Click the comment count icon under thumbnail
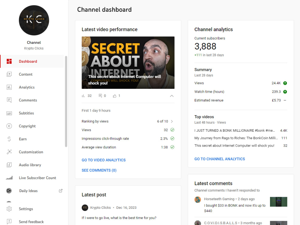The width and height of the screenshot is (300, 225). 100,96
